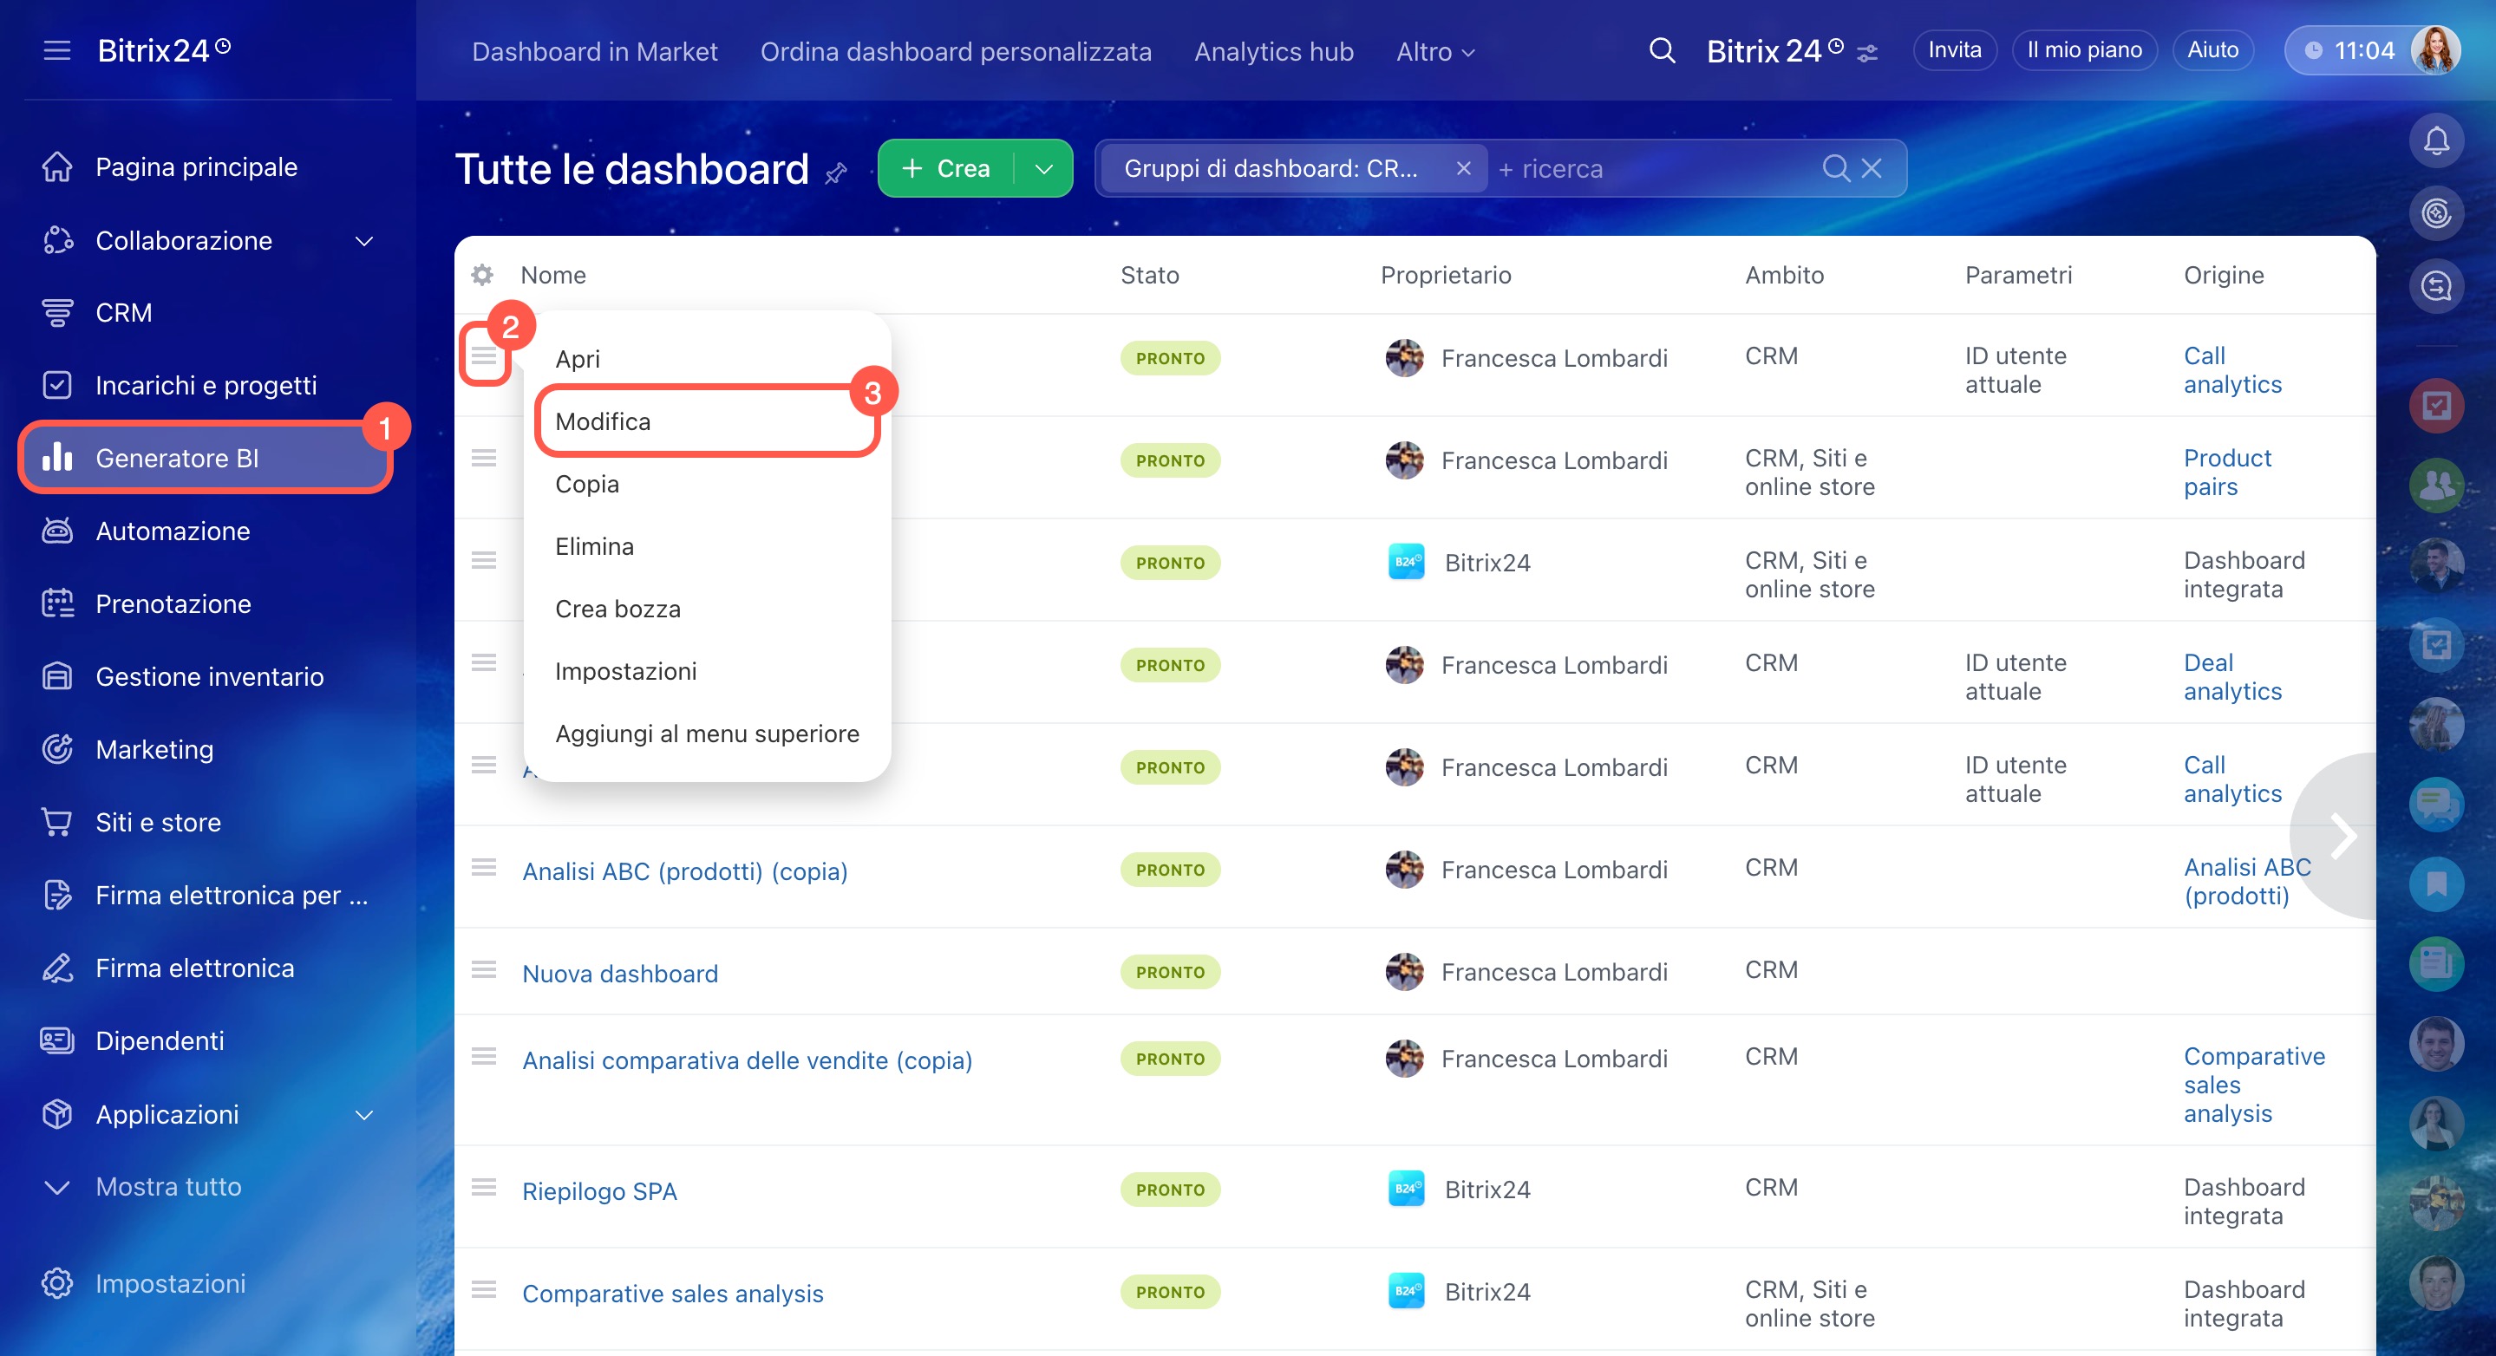Open the Altro dropdown menu

[1435, 51]
